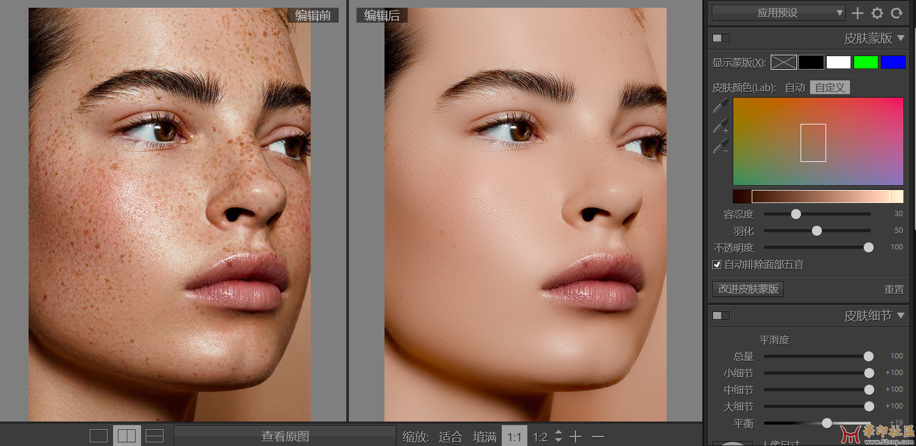Viewport: 916px width, 446px height.
Task: Click the 羽化 slider handle
Action: tap(817, 230)
